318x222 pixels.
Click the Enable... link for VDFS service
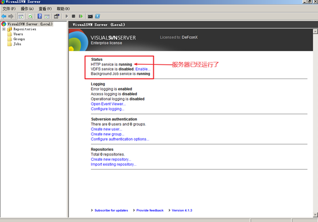pyautogui.click(x=143, y=69)
